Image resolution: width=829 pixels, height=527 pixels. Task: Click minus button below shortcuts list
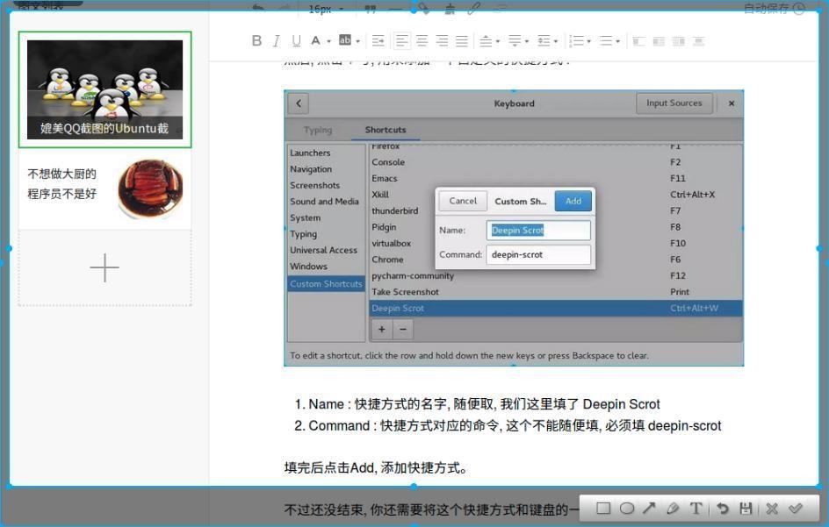(x=403, y=330)
